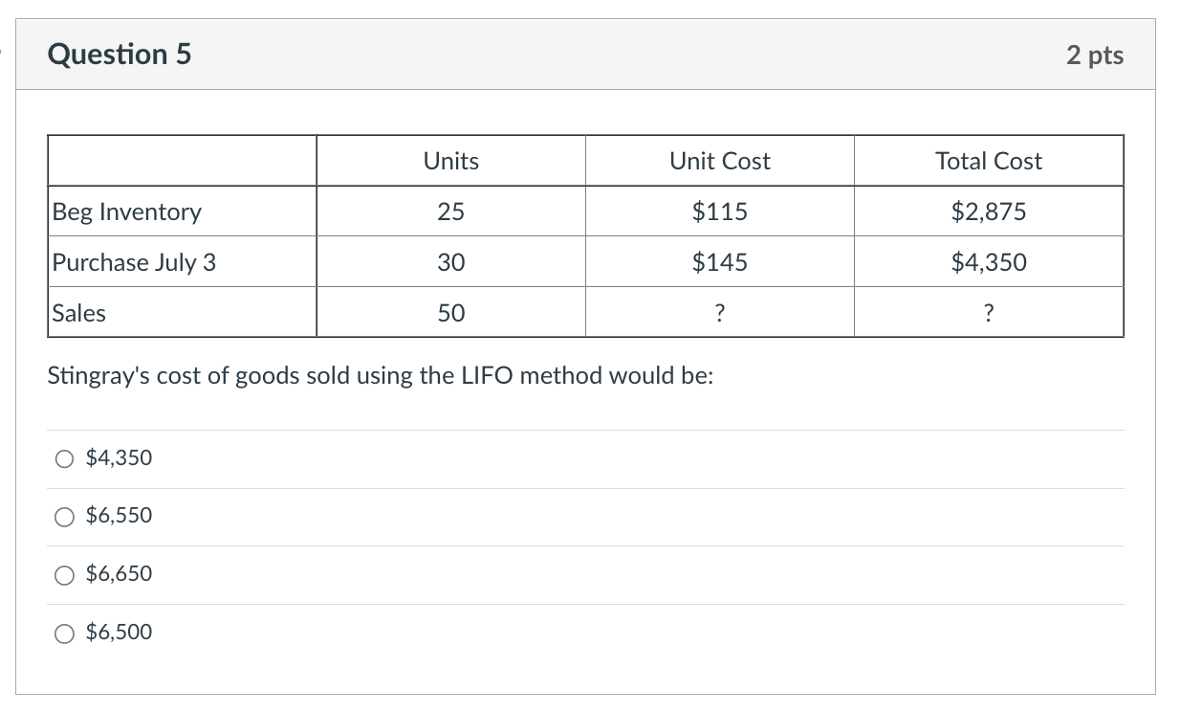Image resolution: width=1180 pixels, height=712 pixels.
Task: Click the $4,350 answer label text
Action: pos(119,458)
